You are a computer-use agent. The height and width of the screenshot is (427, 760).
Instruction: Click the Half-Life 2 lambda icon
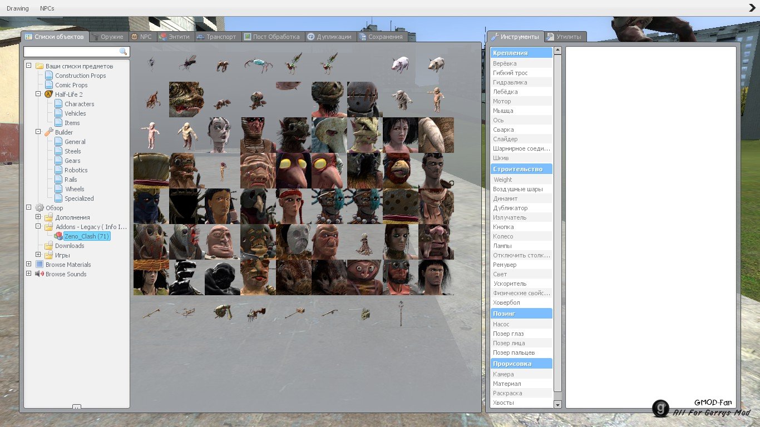tap(48, 95)
